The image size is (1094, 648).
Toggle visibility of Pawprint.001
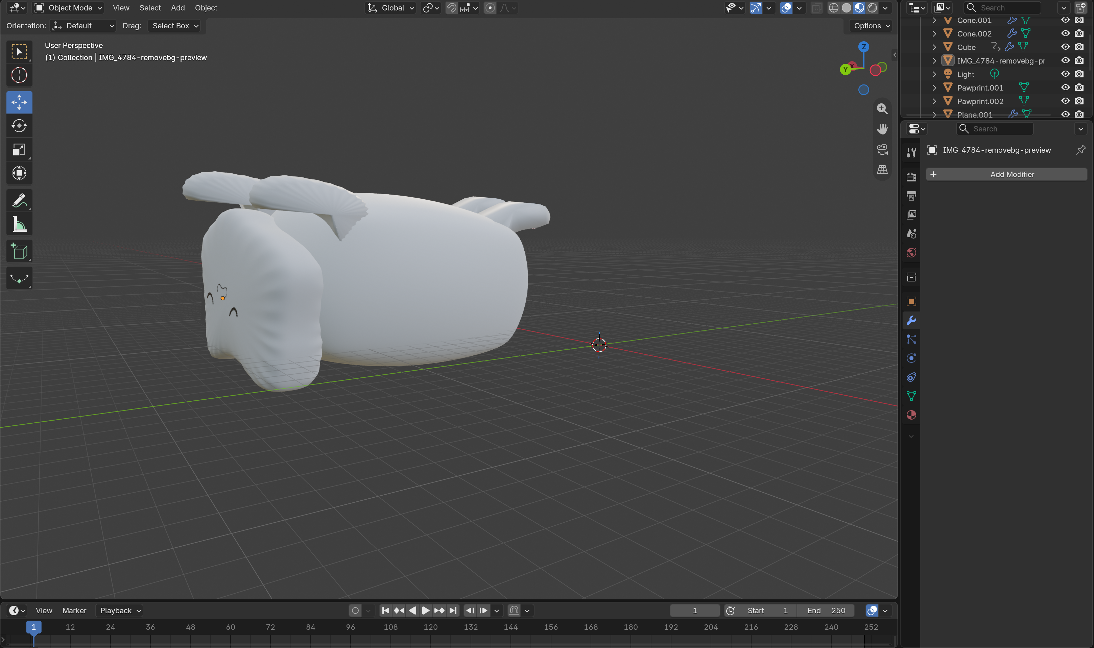coord(1066,87)
